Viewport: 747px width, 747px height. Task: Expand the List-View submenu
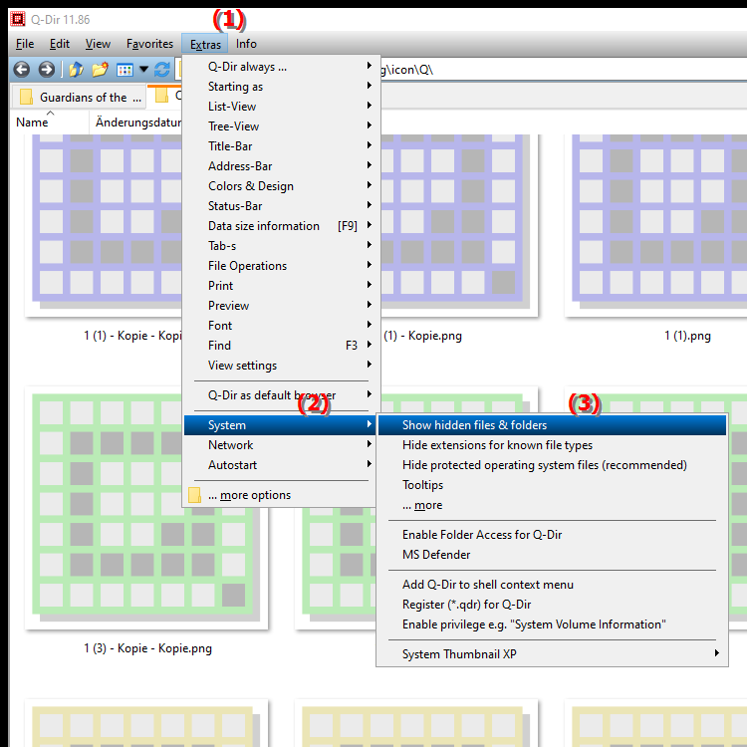click(281, 107)
